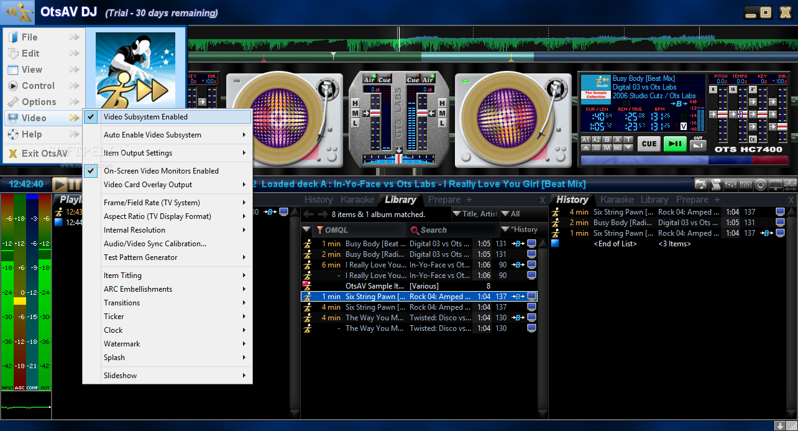798x431 pixels.
Task: Click the folder with music note icon
Action: [x=701, y=185]
